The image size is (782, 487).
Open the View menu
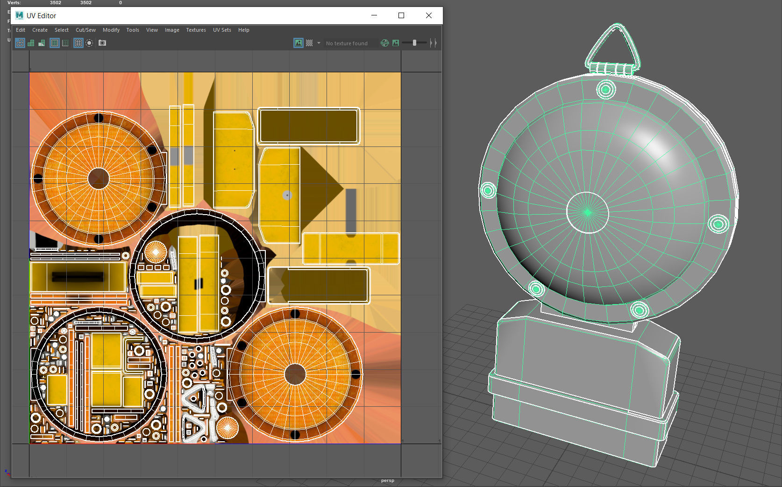point(152,30)
